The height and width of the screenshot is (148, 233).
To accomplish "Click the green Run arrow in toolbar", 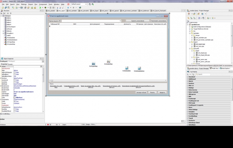I will (40, 8).
